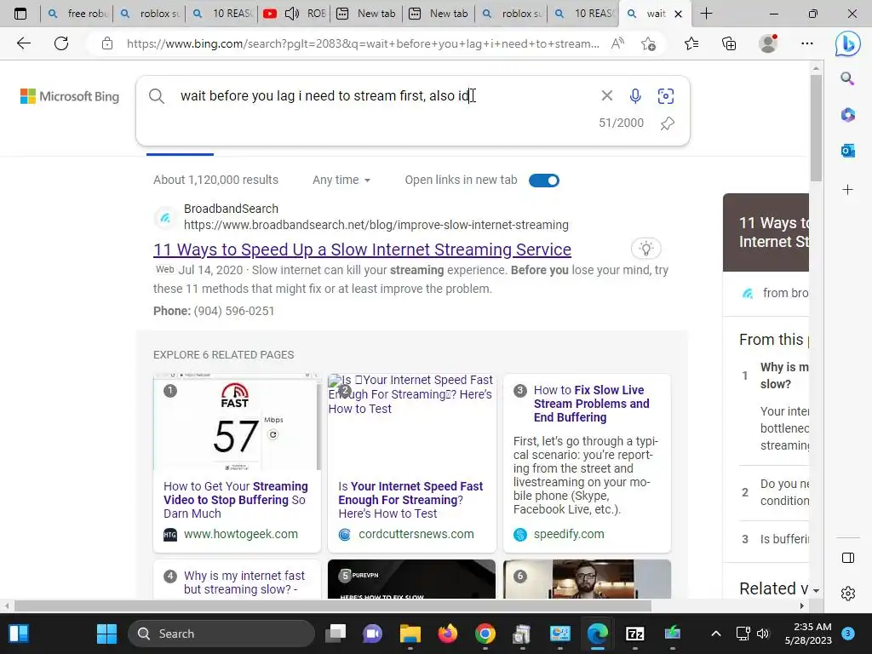The image size is (872, 654).
Task: Toggle sidebar visibility icon
Action: pyautogui.click(x=848, y=558)
